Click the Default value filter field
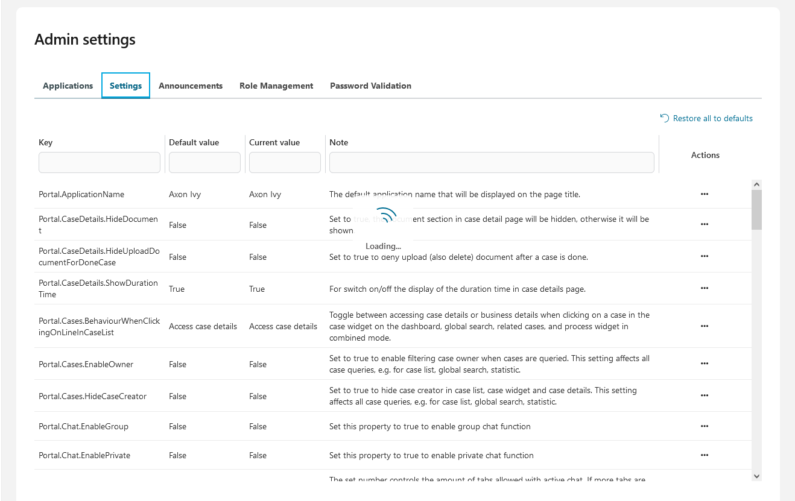Screen dimensions: 795x501 204,163
